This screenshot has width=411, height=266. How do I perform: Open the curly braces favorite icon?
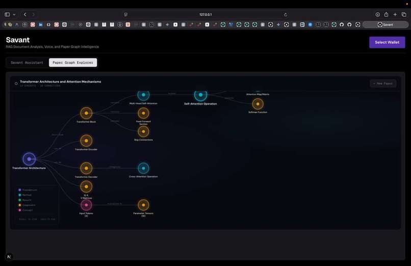pyautogui.click(x=48, y=24)
